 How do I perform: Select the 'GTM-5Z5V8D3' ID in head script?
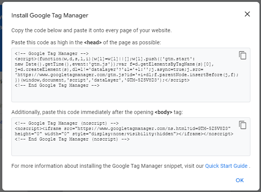click(142, 80)
